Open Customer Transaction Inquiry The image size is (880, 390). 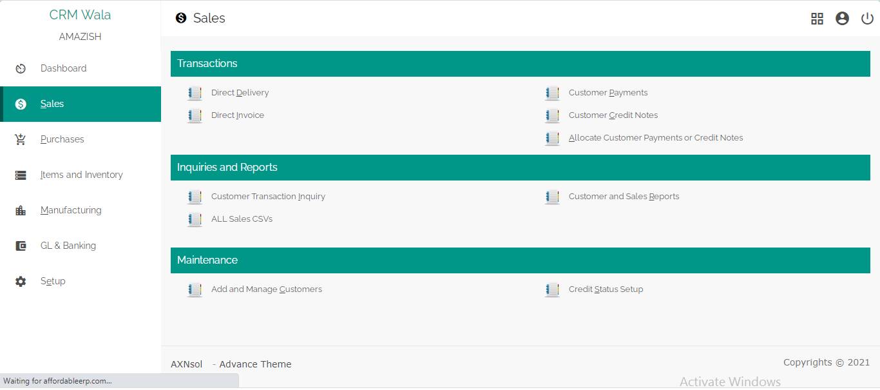pyautogui.click(x=268, y=197)
